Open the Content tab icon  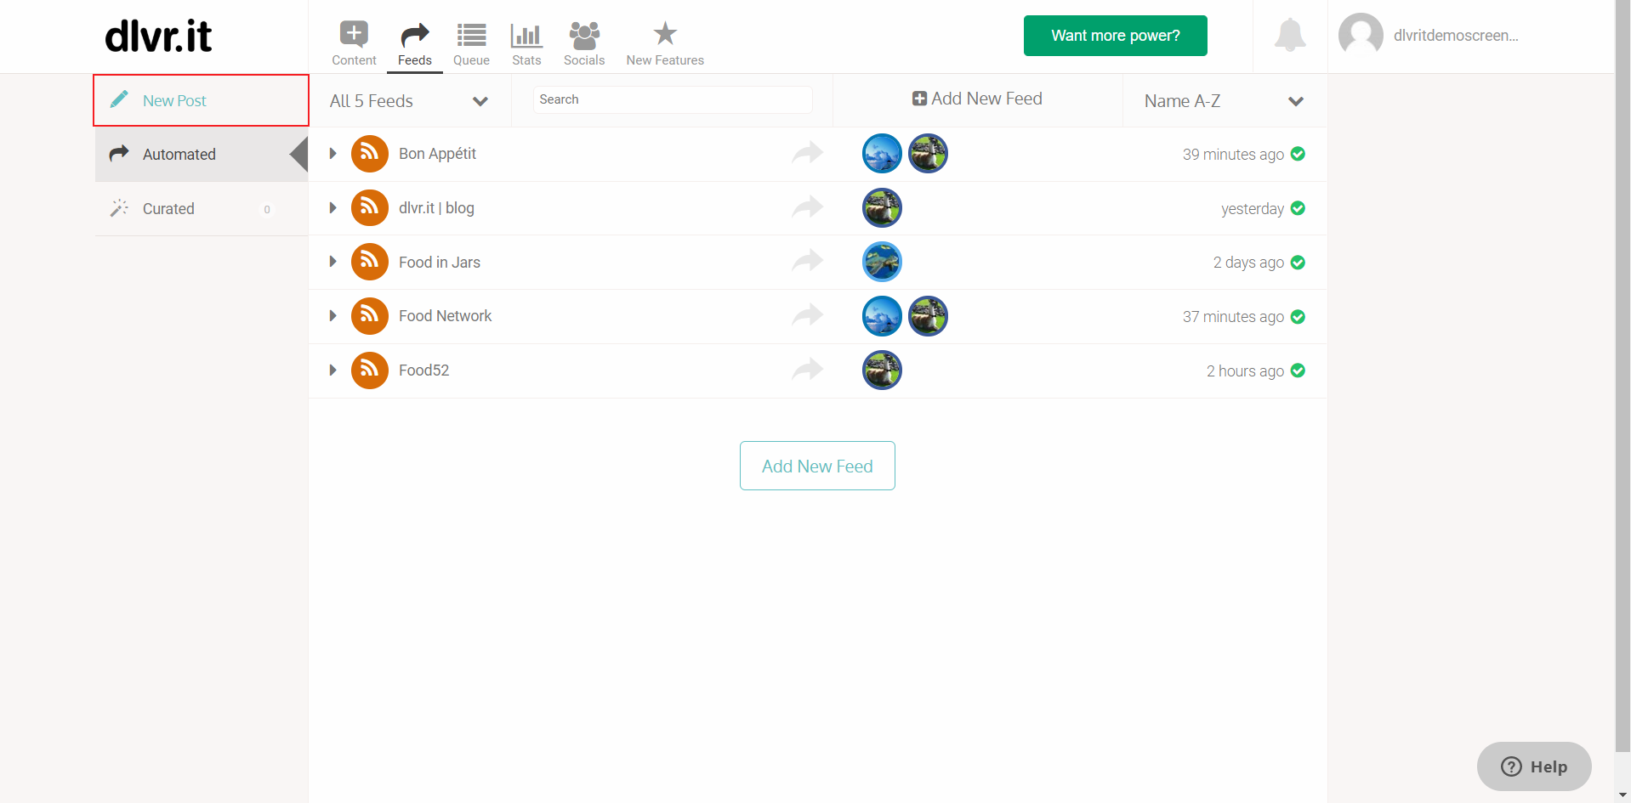tap(354, 34)
